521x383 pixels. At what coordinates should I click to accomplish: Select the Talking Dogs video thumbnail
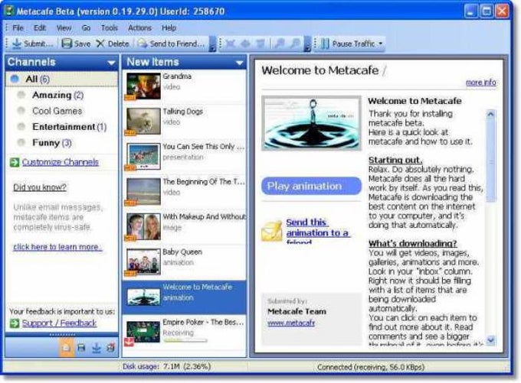click(143, 122)
